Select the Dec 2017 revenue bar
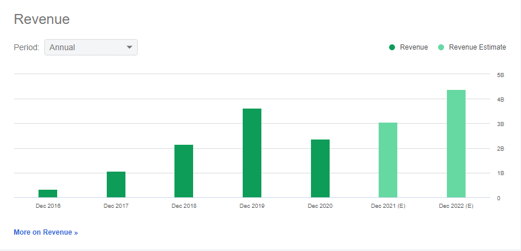 coord(116,184)
